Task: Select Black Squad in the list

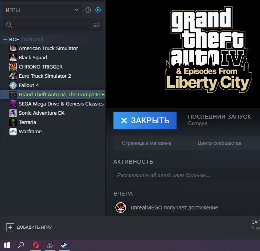Action: (53, 58)
